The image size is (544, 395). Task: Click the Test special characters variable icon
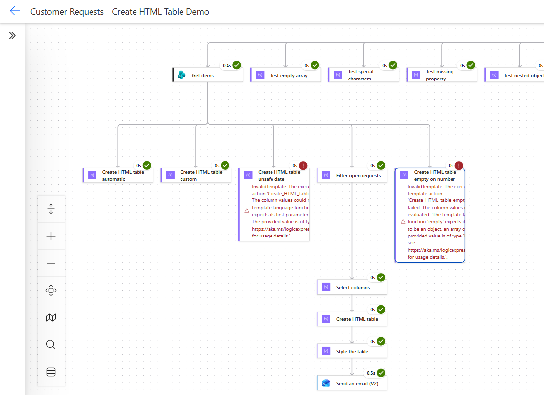(x=338, y=75)
